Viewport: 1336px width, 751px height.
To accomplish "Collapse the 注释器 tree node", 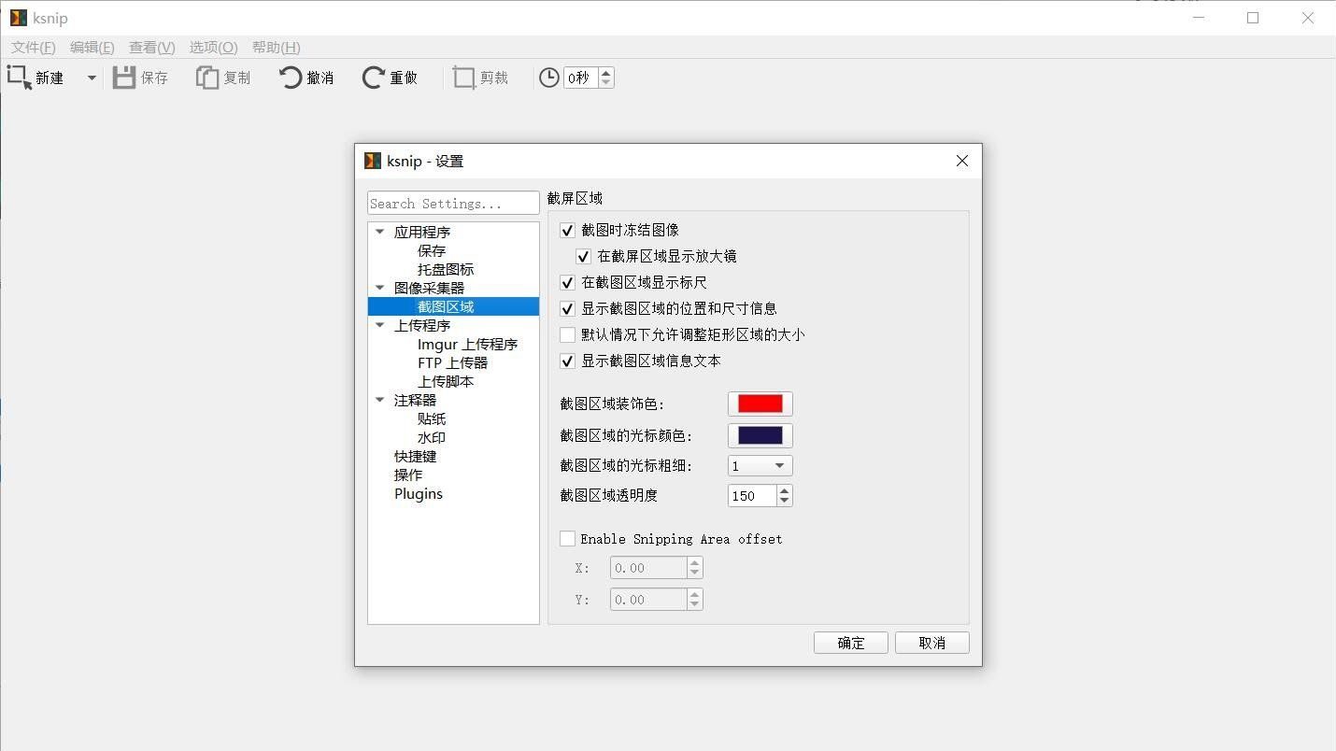I will [380, 400].
